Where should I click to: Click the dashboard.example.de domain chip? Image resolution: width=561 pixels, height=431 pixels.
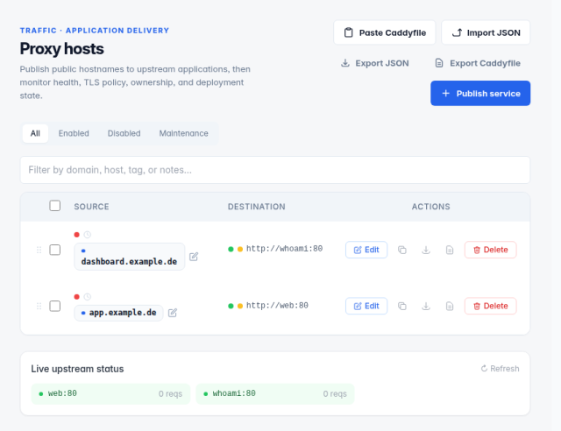pyautogui.click(x=129, y=257)
